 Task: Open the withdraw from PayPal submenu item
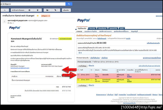click(90, 31)
